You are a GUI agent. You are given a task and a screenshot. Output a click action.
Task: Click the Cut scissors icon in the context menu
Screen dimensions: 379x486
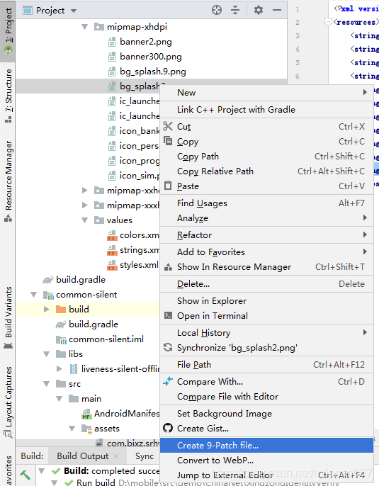click(168, 126)
